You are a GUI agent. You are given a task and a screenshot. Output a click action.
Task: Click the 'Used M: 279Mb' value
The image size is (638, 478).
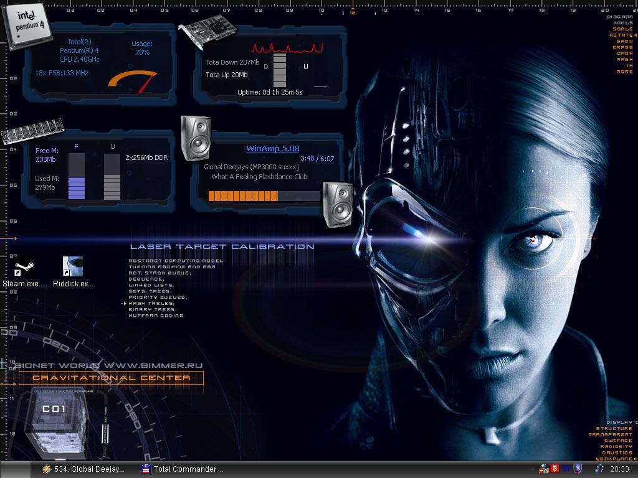click(x=47, y=183)
